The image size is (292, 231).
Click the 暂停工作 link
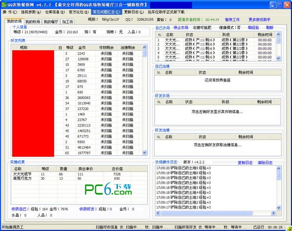coord(232,20)
